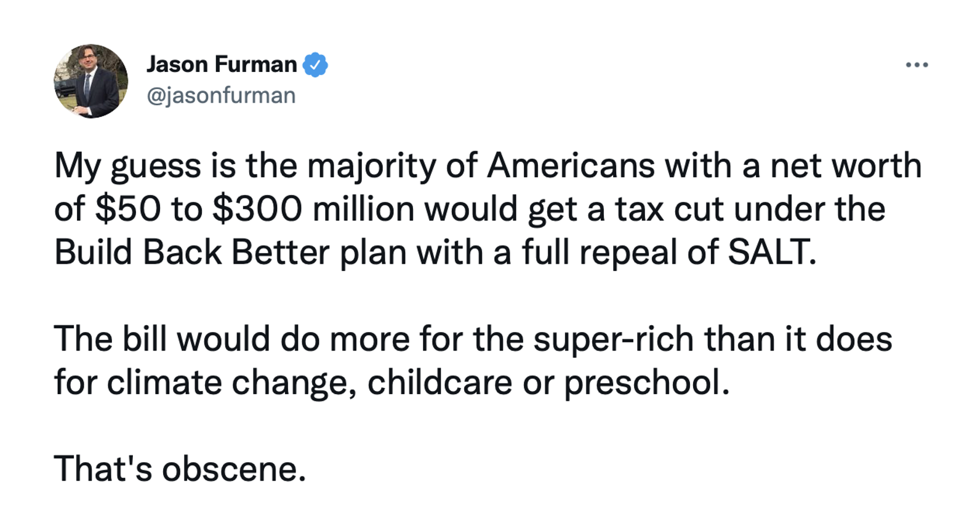Click the word "Americans" in the tweet

pos(571,166)
